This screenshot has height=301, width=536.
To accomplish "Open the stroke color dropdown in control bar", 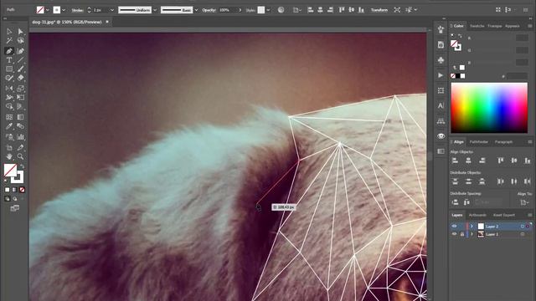I will 64,10.
